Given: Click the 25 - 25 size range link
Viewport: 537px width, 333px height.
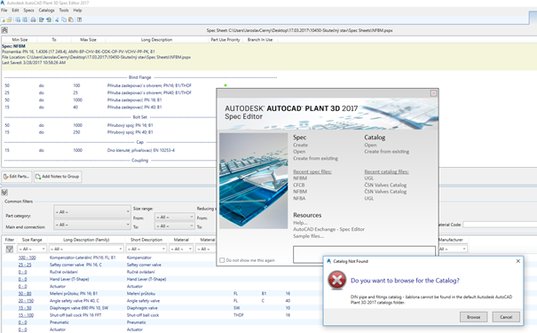Looking at the screenshot, I should (x=25, y=265).
